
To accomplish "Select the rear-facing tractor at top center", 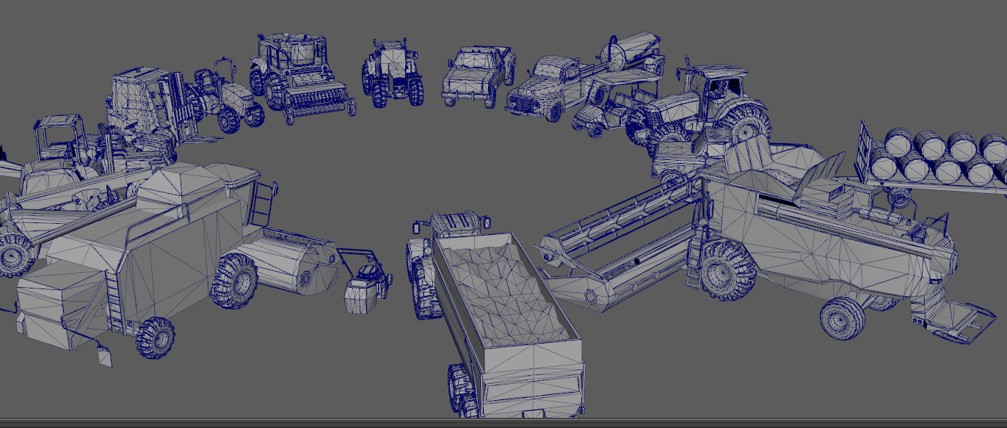I will (393, 73).
